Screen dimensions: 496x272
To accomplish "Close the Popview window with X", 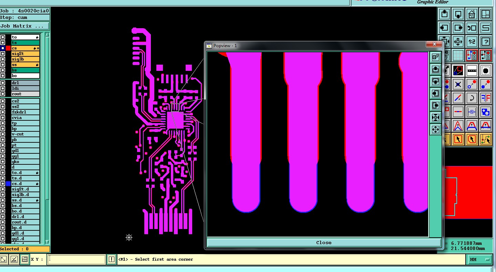I will [434, 44].
